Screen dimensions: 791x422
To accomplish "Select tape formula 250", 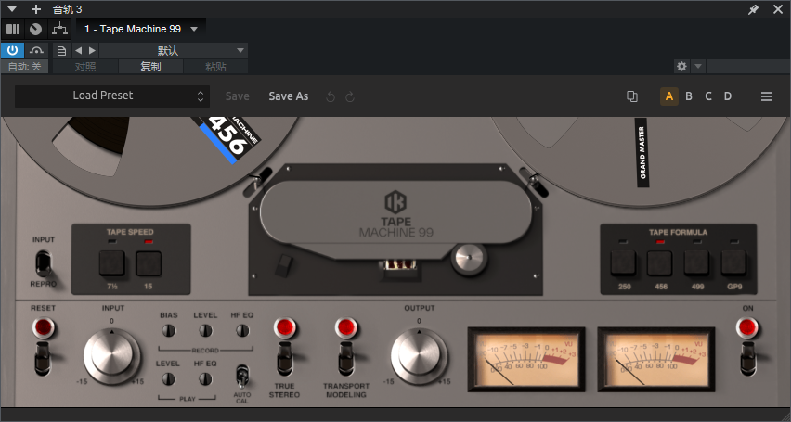I will pyautogui.click(x=624, y=262).
